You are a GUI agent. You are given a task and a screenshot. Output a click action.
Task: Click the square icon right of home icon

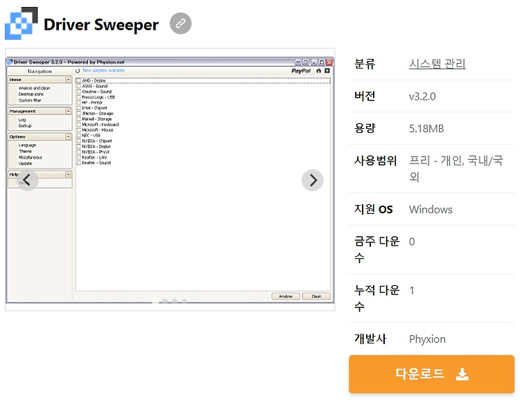click(x=327, y=71)
